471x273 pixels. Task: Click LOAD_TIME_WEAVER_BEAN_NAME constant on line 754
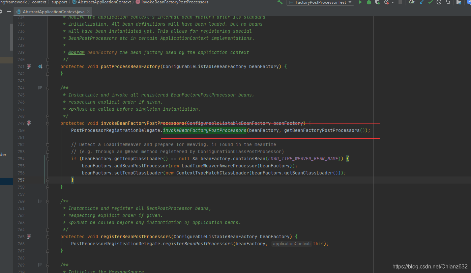tap(303, 159)
